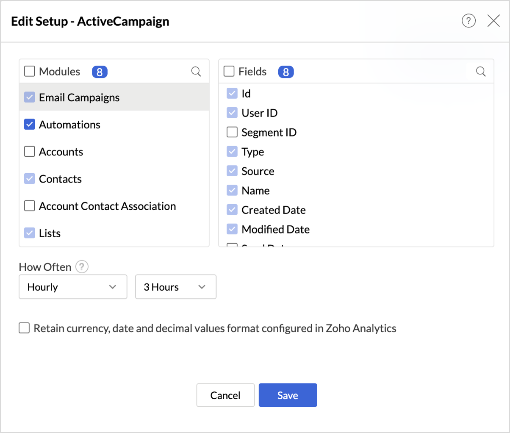The width and height of the screenshot is (510, 433).
Task: Toggle the Modified Date field checkbox
Action: tap(232, 229)
